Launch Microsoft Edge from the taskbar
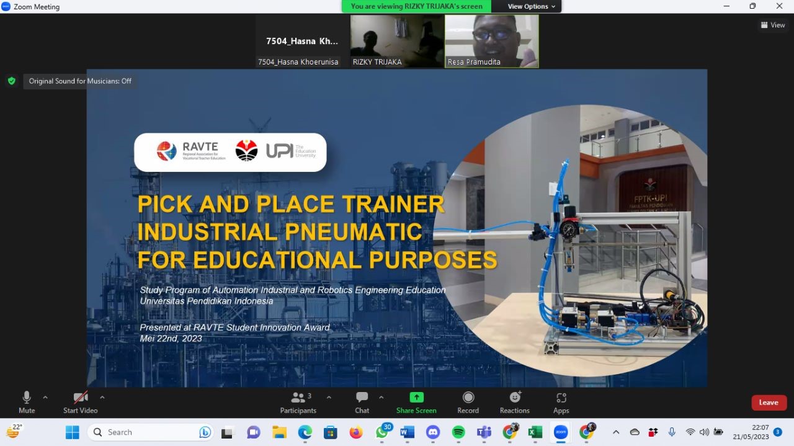The width and height of the screenshot is (794, 446). (305, 432)
